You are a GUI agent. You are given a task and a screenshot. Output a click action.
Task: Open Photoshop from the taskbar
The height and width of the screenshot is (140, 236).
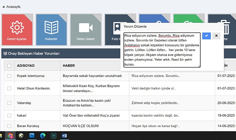tap(32, 136)
